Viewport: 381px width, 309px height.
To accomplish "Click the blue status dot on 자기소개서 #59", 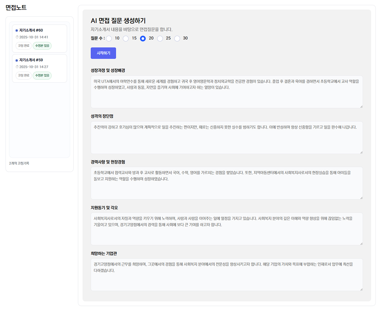I will pyautogui.click(x=17, y=60).
